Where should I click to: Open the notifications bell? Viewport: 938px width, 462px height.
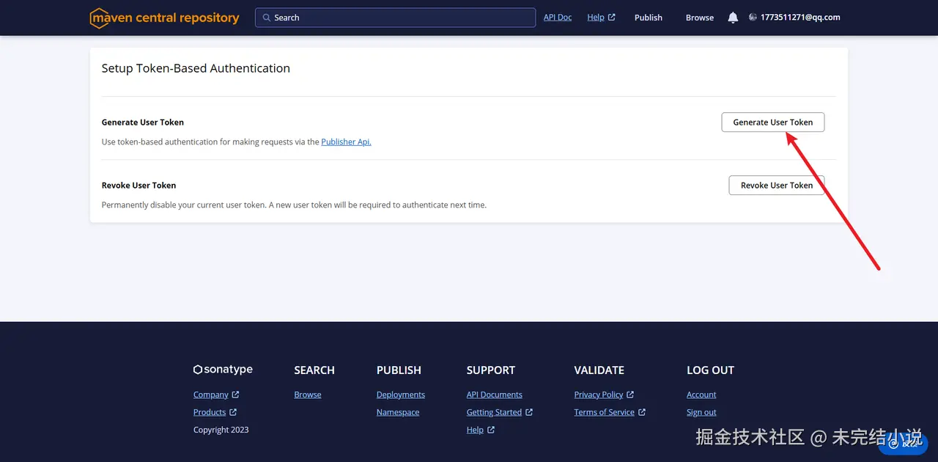point(733,18)
